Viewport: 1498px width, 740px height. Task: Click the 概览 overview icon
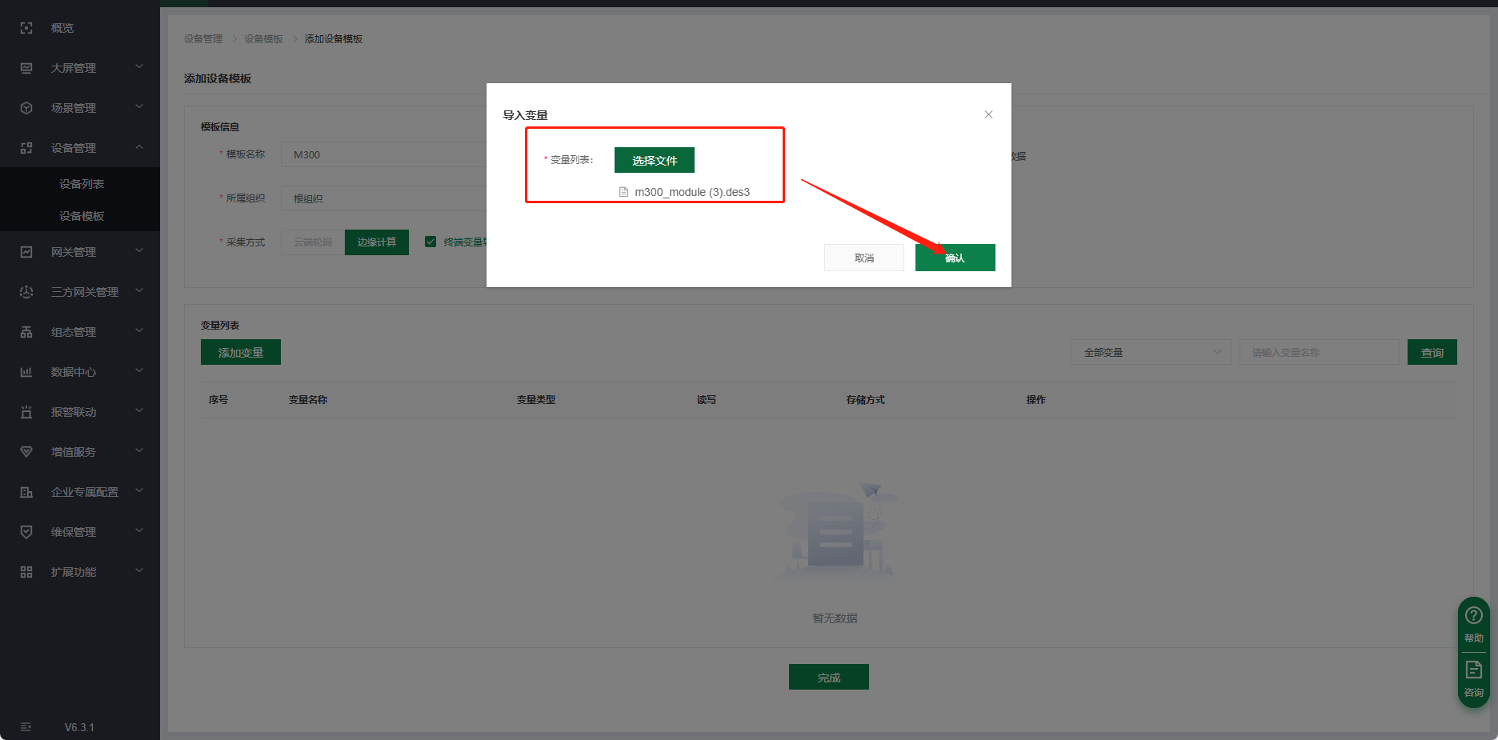point(26,28)
